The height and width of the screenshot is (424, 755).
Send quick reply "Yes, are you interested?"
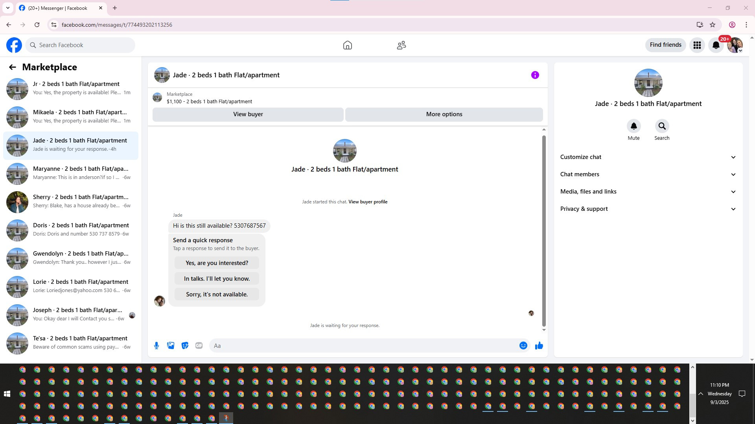click(x=217, y=263)
